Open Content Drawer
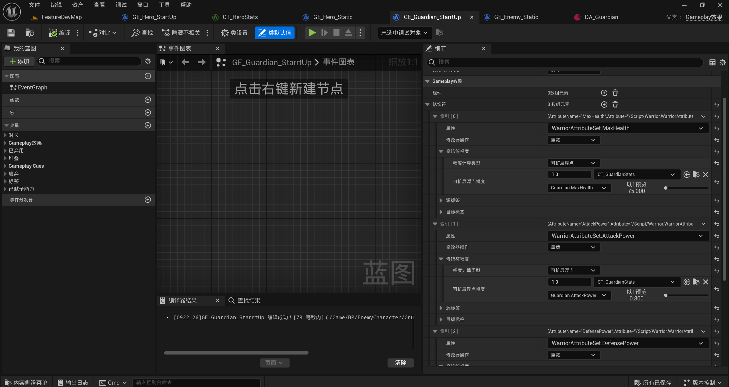The height and width of the screenshot is (387, 729). pyautogui.click(x=26, y=382)
